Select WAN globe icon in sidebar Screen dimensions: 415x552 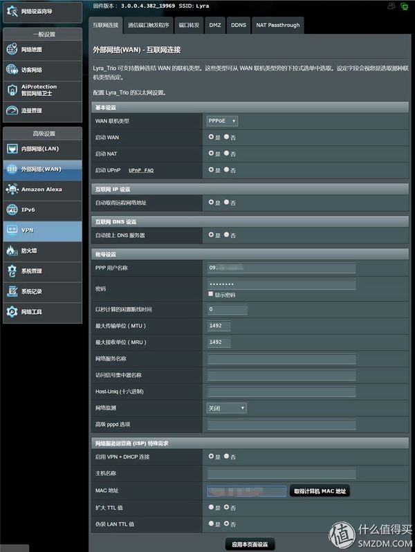12,169
